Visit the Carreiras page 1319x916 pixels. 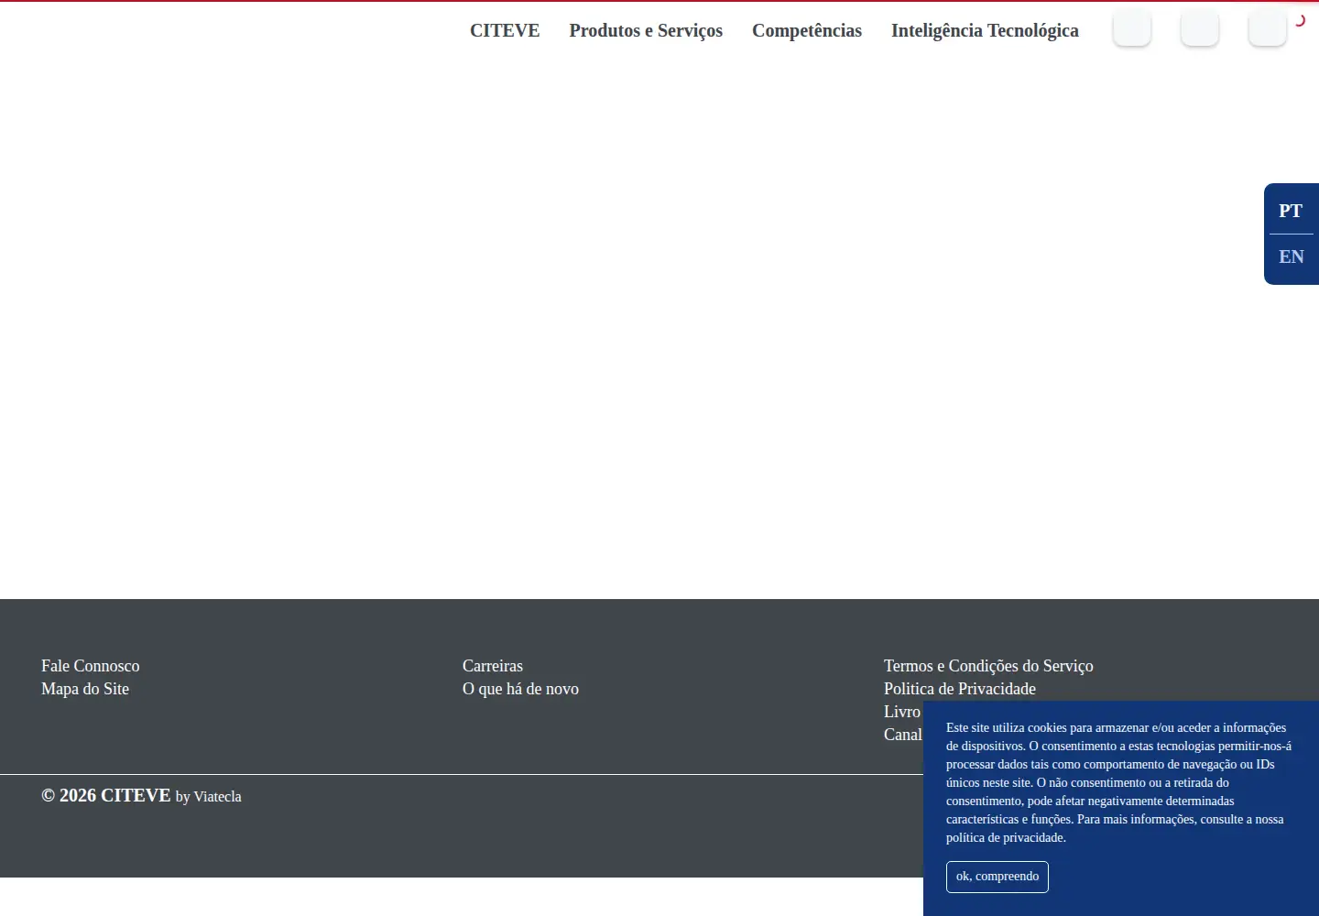(x=493, y=666)
